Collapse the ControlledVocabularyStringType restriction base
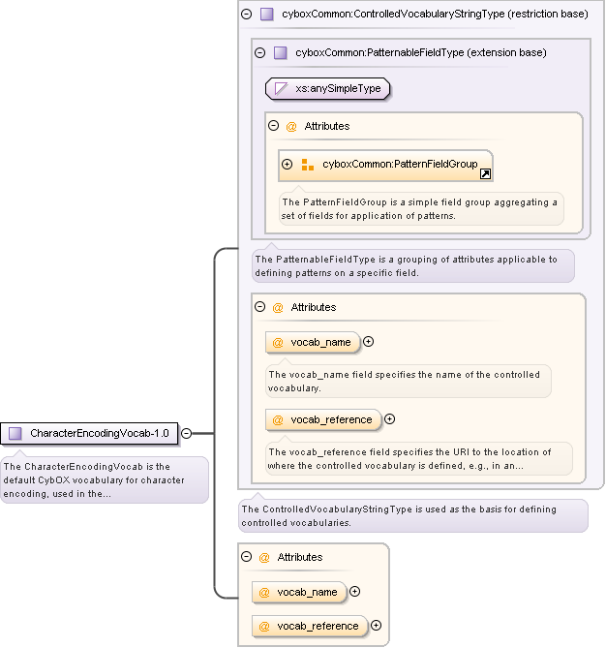Image resolution: width=606 pixels, height=648 pixels. [x=246, y=15]
